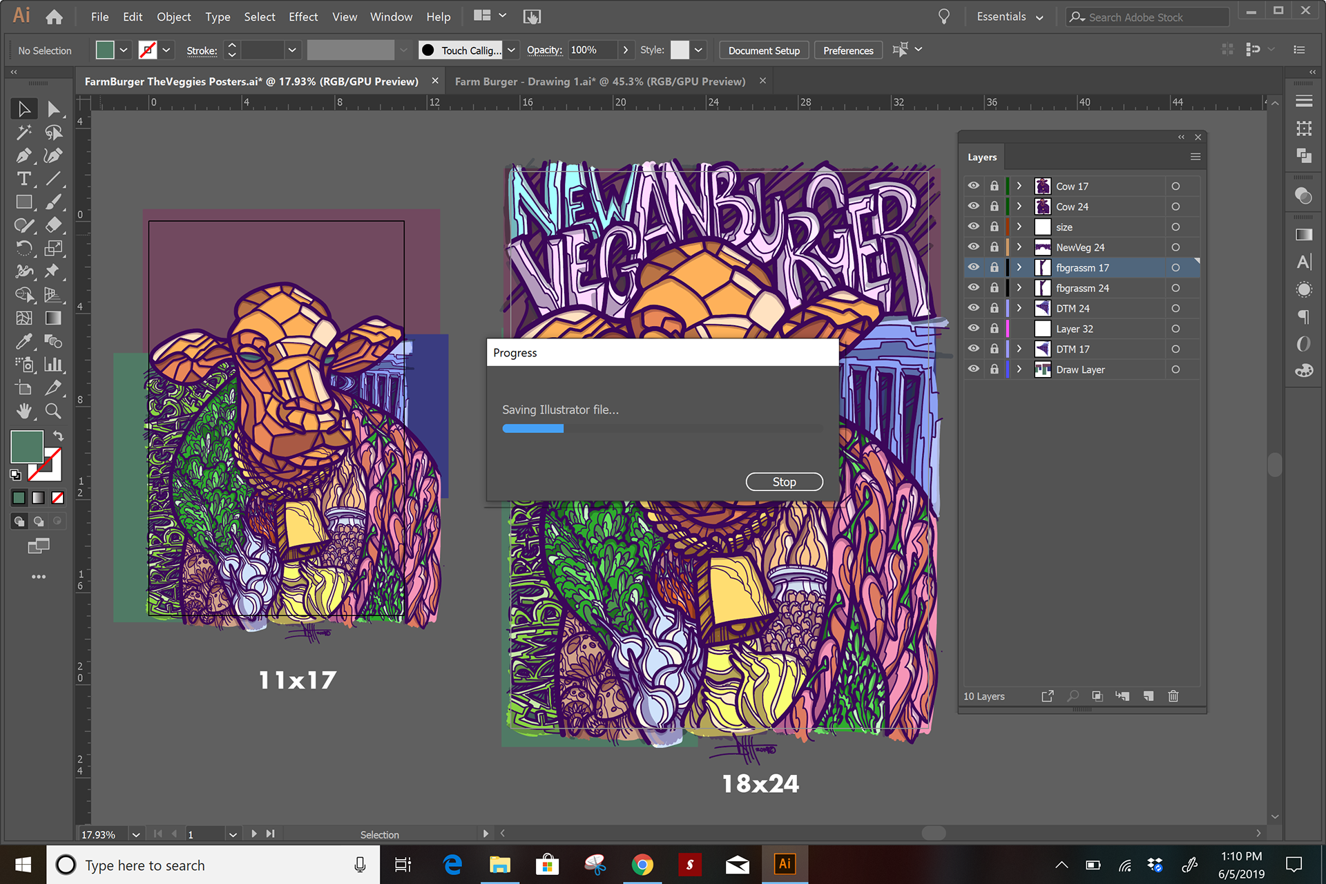
Task: Select the Rotate tool
Action: click(x=24, y=248)
